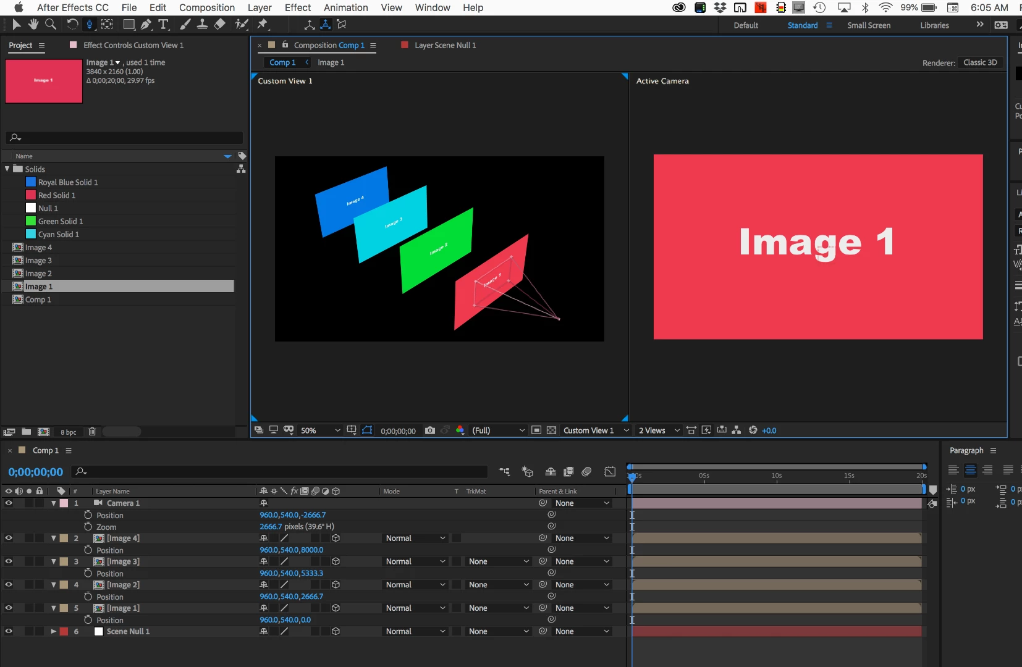
Task: Select the Hand tool
Action: (33, 24)
